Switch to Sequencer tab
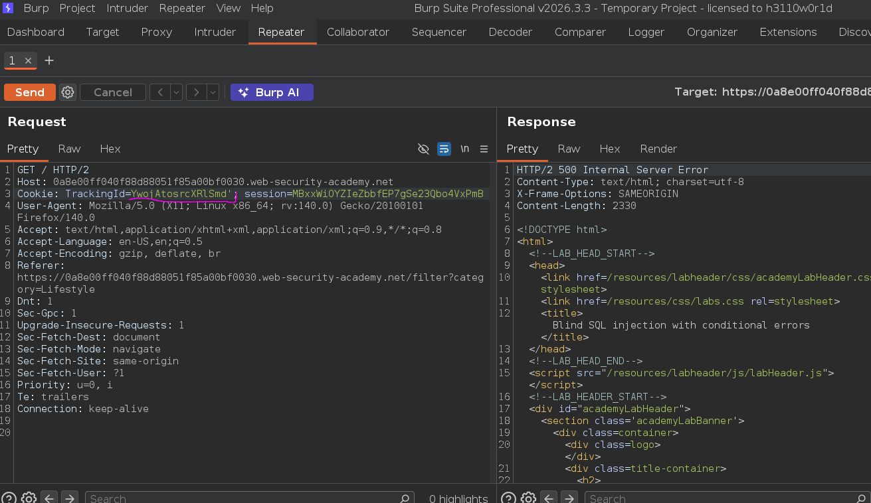The image size is (871, 503). [x=439, y=32]
